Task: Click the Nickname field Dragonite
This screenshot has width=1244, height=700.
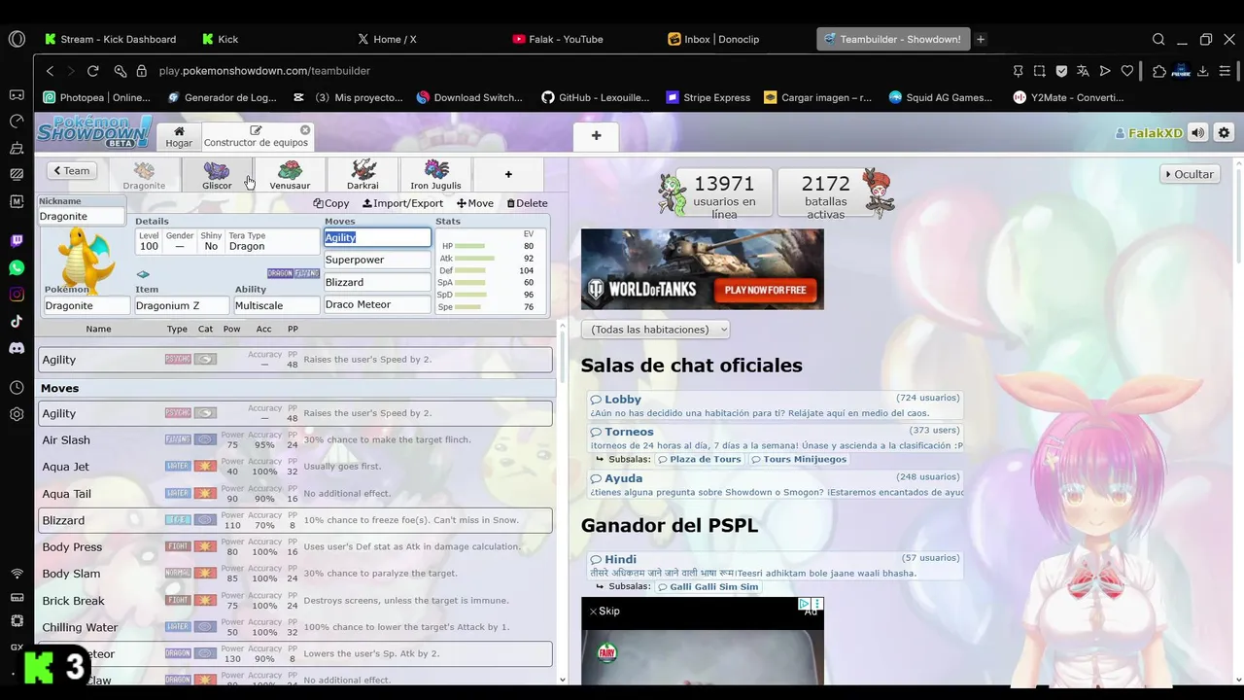Action: click(x=82, y=216)
